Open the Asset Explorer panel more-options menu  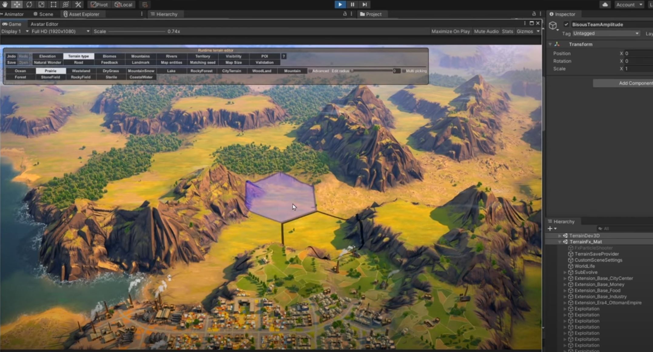[x=142, y=14]
